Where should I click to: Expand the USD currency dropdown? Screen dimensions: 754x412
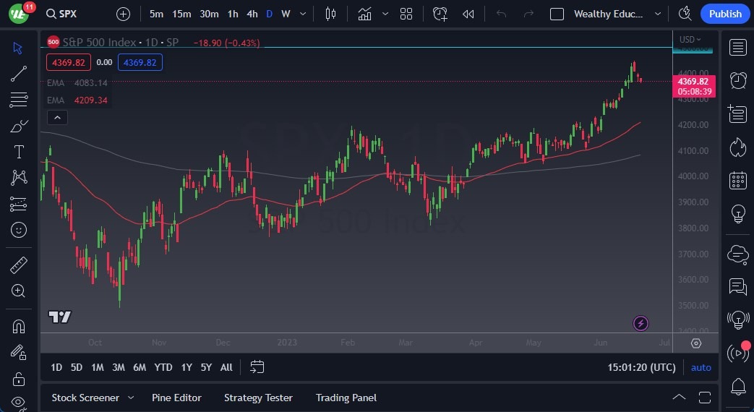(689, 39)
